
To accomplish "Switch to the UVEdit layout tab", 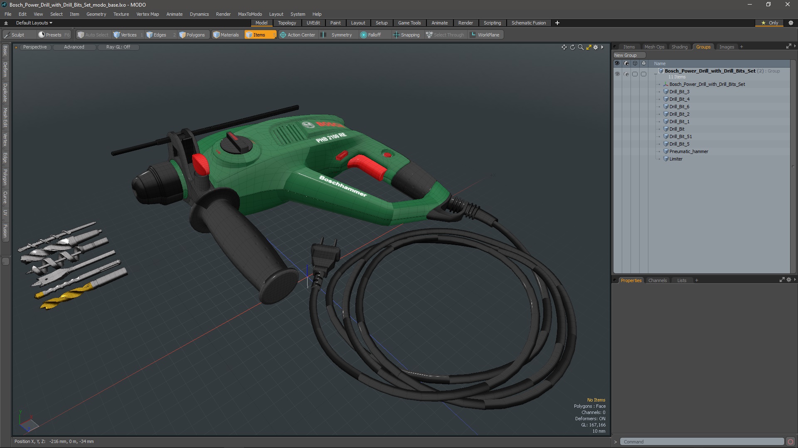I will click(x=313, y=23).
